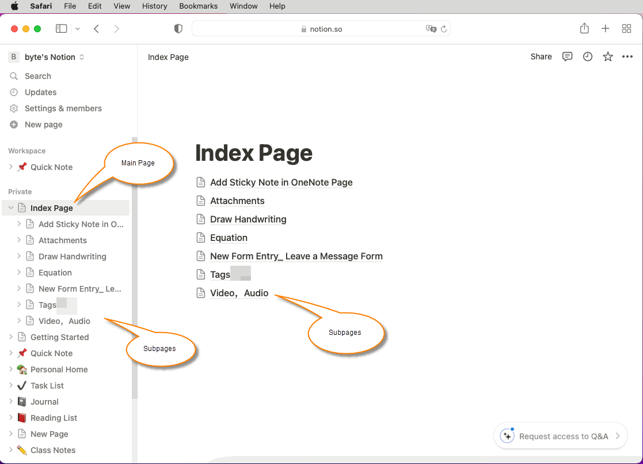Click the Notion AI sparkle icon

coord(507,436)
